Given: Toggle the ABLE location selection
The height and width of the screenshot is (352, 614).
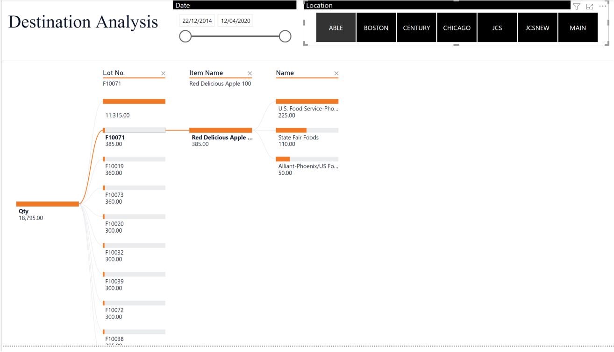Looking at the screenshot, I should tap(335, 28).
